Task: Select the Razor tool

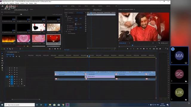Action: point(2,61)
